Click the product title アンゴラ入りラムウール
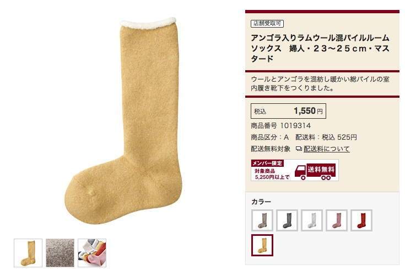The height and width of the screenshot is (269, 405). tap(320, 48)
